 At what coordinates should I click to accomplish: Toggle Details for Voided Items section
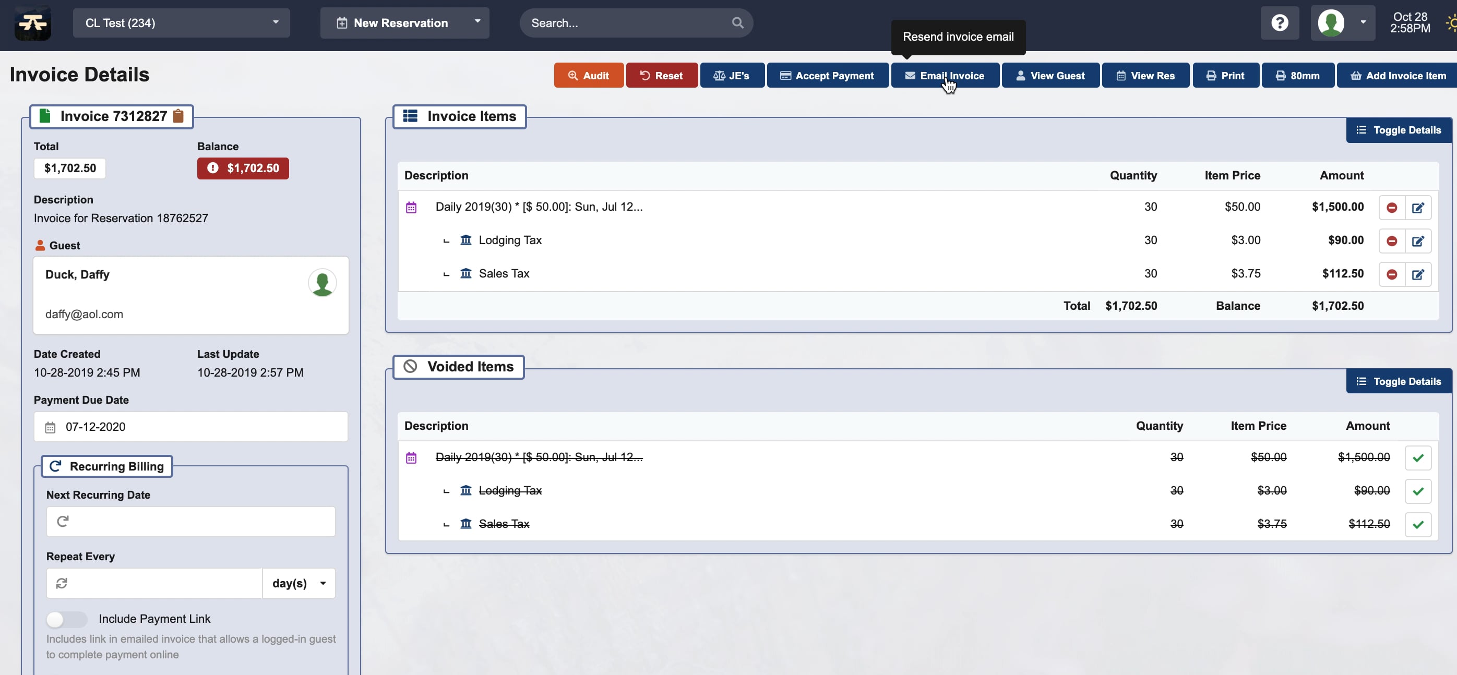(x=1398, y=382)
